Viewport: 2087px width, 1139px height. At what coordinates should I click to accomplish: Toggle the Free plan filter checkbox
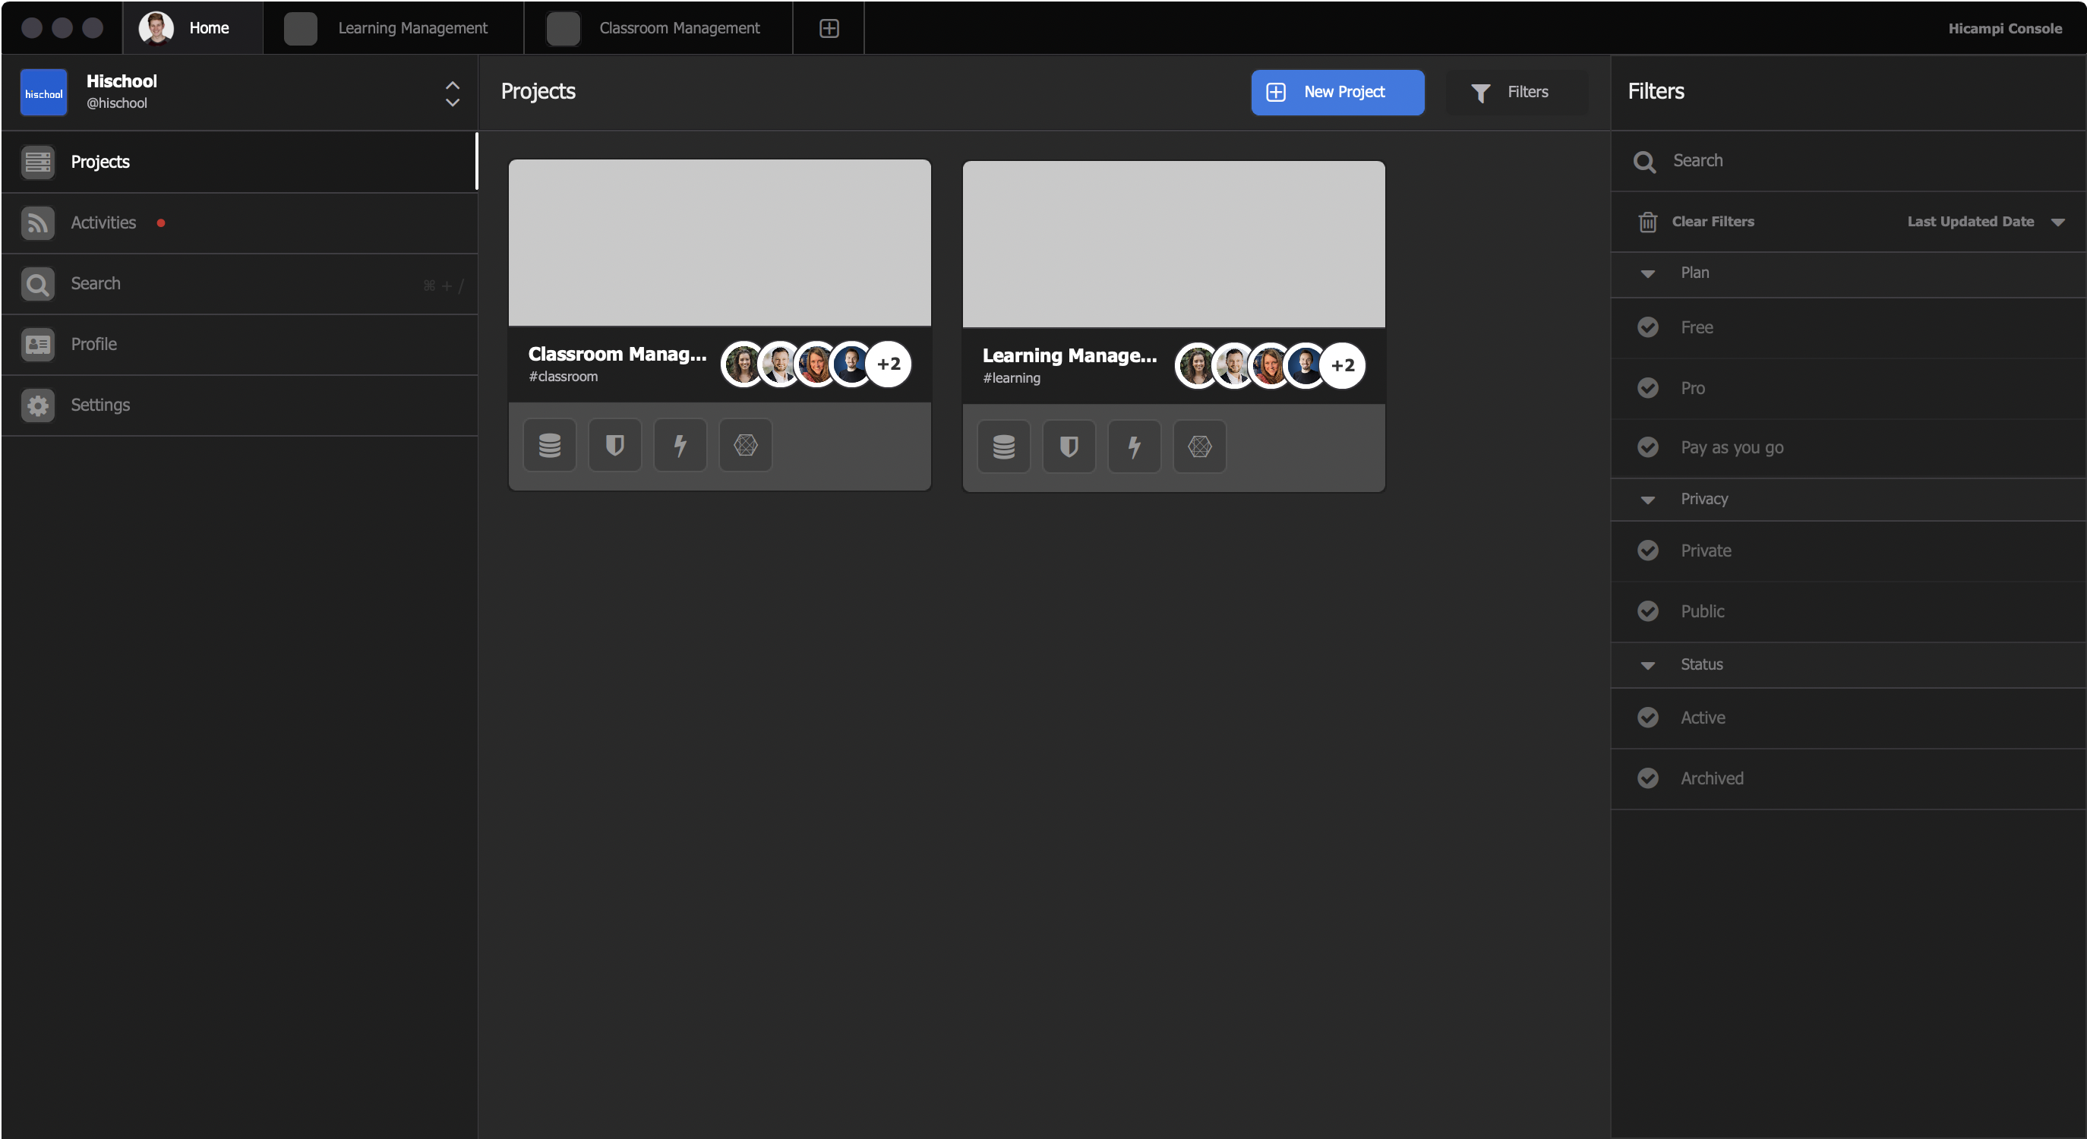tap(1647, 327)
